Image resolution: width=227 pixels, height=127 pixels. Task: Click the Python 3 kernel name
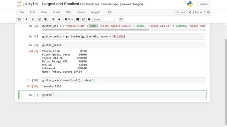coord(200,12)
